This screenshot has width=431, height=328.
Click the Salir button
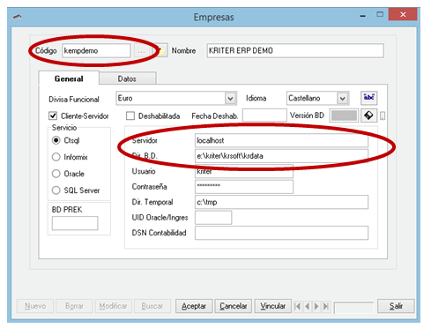(x=396, y=306)
